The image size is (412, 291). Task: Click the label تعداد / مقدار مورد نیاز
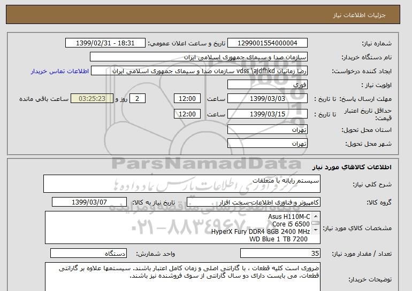362,254
